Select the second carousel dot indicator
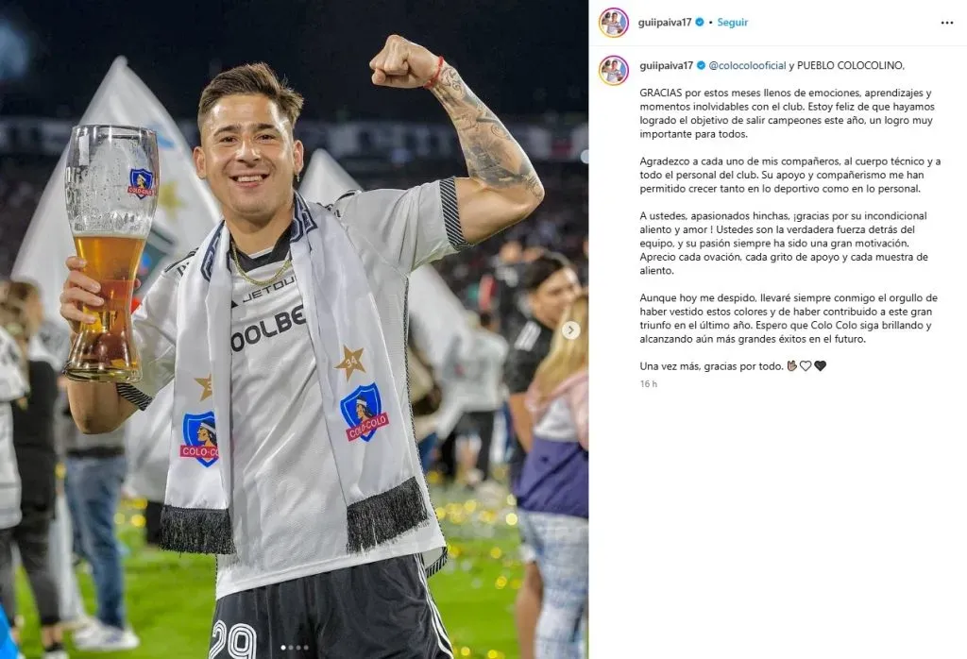967x659 pixels. point(291,648)
